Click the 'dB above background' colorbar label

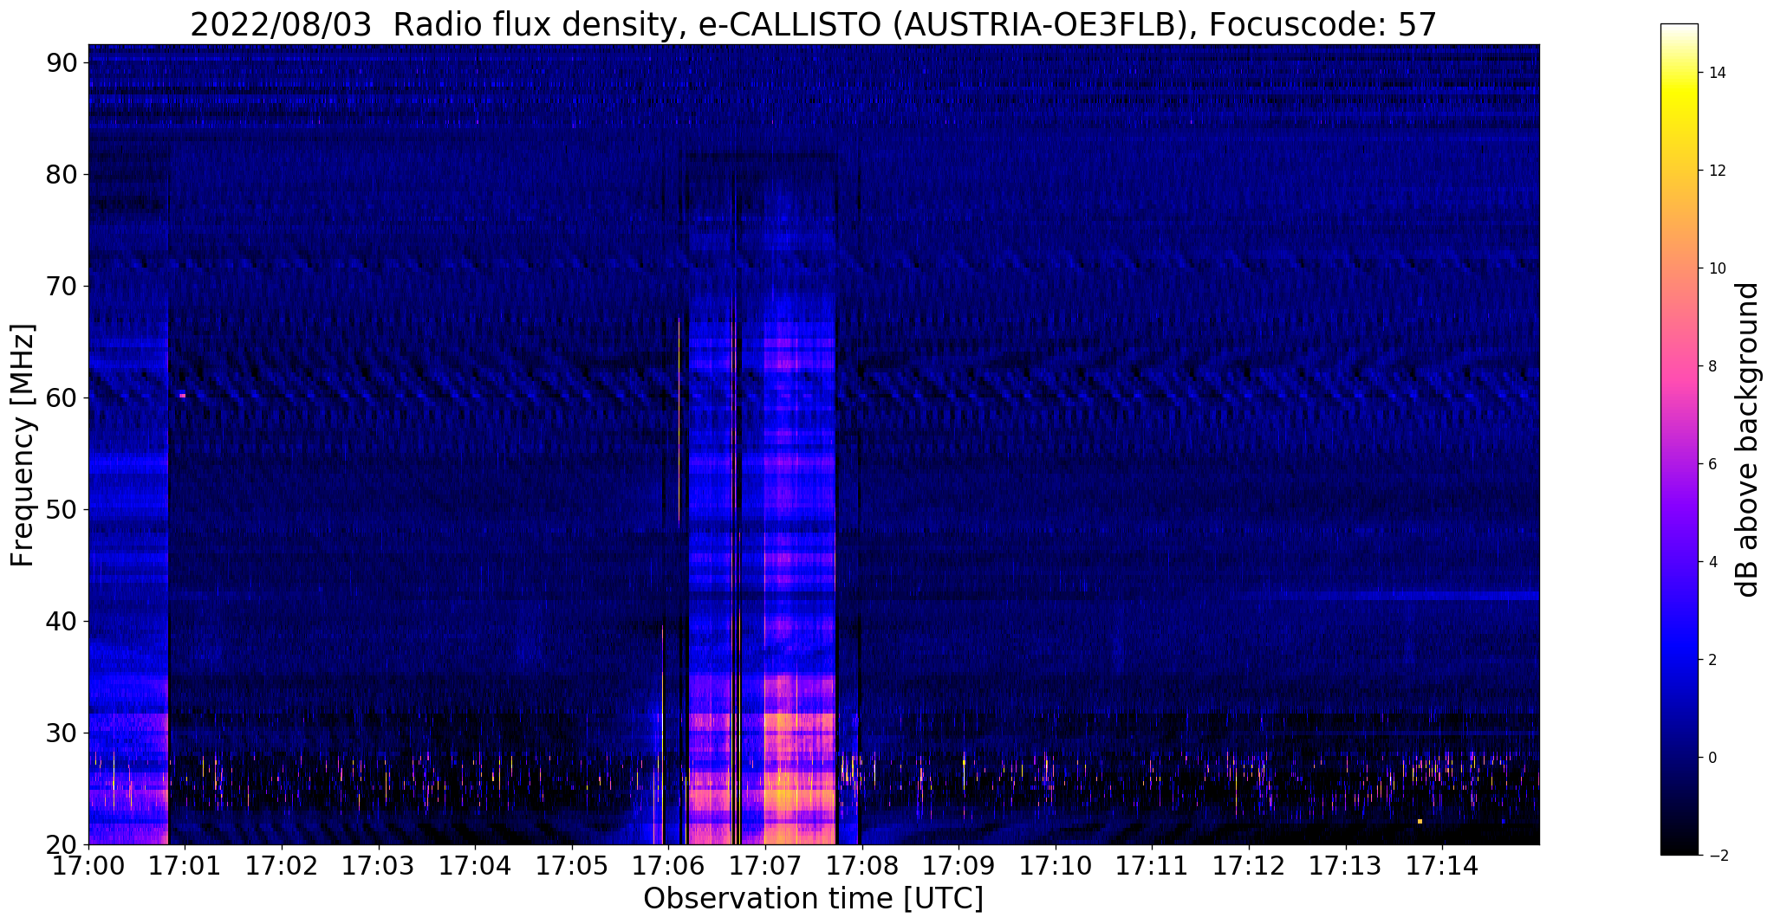(1748, 440)
